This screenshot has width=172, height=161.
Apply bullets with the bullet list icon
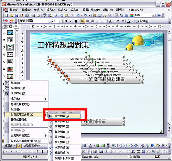[x=104, y=21]
